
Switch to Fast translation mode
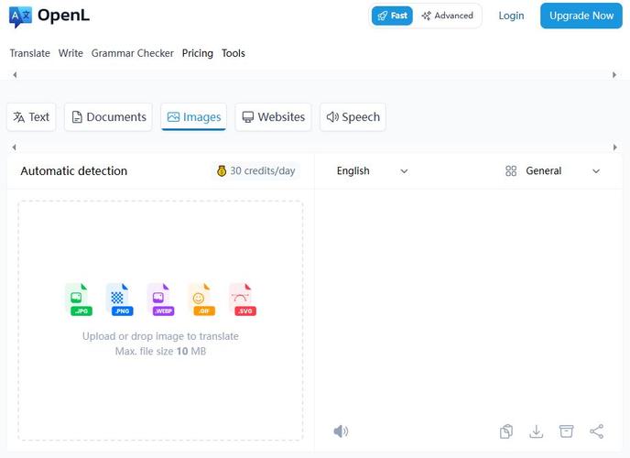pyautogui.click(x=392, y=16)
